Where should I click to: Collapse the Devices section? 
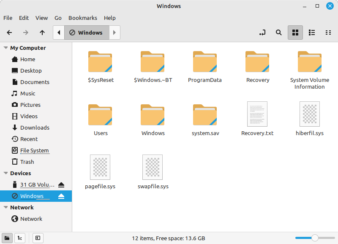[x=6, y=173]
